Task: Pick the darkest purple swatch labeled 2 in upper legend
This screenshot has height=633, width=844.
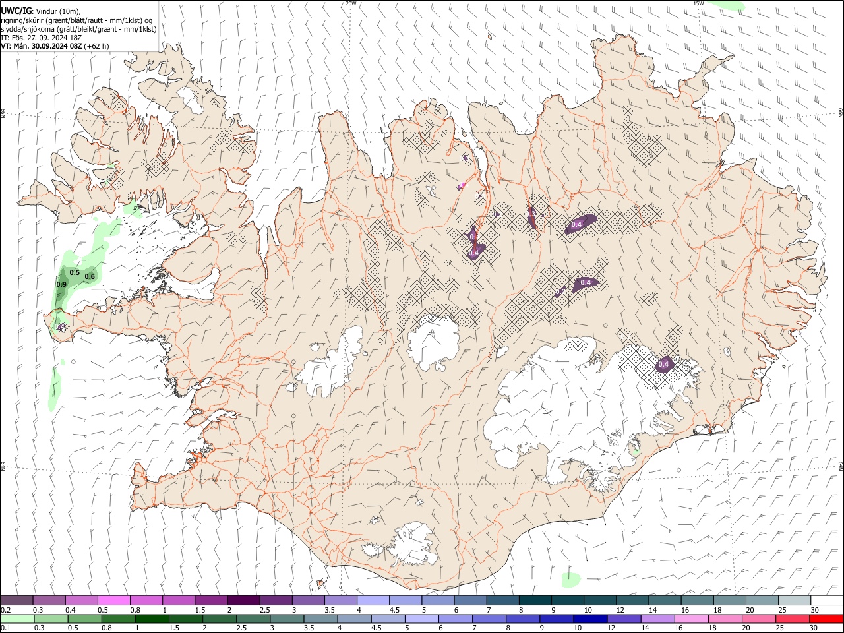Action: (243, 601)
